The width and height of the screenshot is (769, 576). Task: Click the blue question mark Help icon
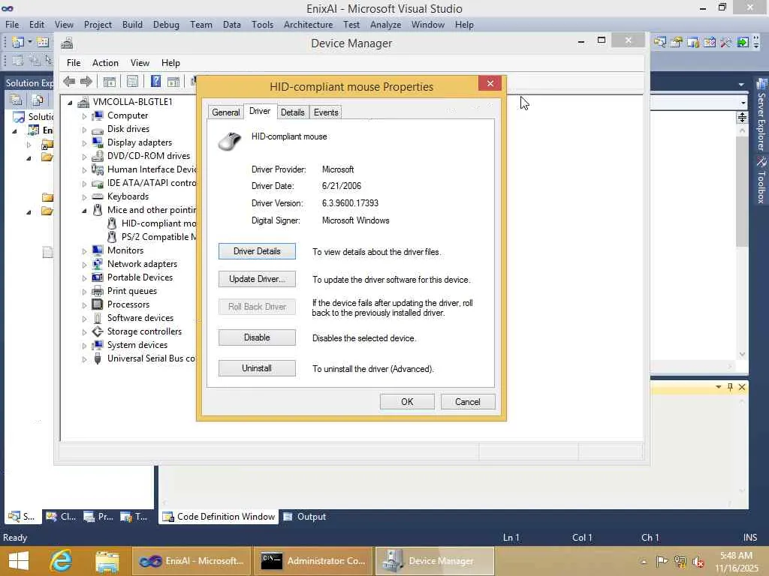(x=155, y=81)
